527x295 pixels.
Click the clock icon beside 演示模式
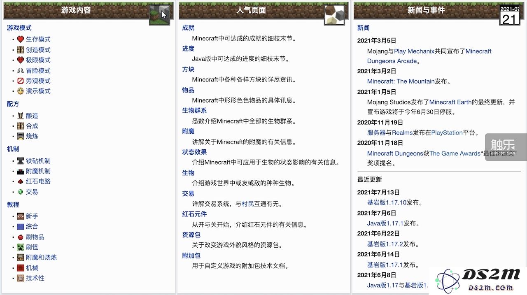click(x=21, y=91)
